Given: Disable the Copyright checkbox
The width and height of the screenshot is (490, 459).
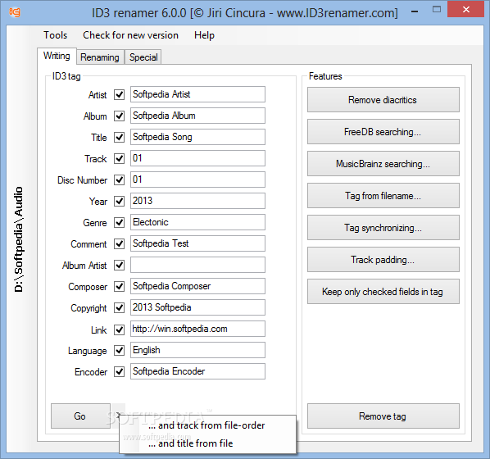Looking at the screenshot, I should point(119,307).
